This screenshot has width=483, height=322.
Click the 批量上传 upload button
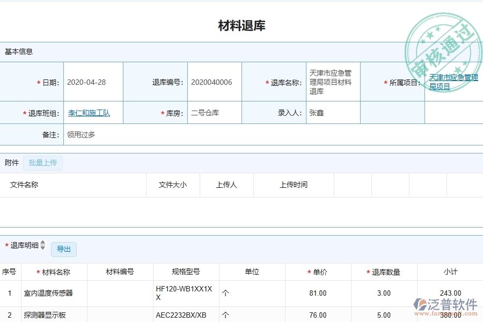[43, 163]
